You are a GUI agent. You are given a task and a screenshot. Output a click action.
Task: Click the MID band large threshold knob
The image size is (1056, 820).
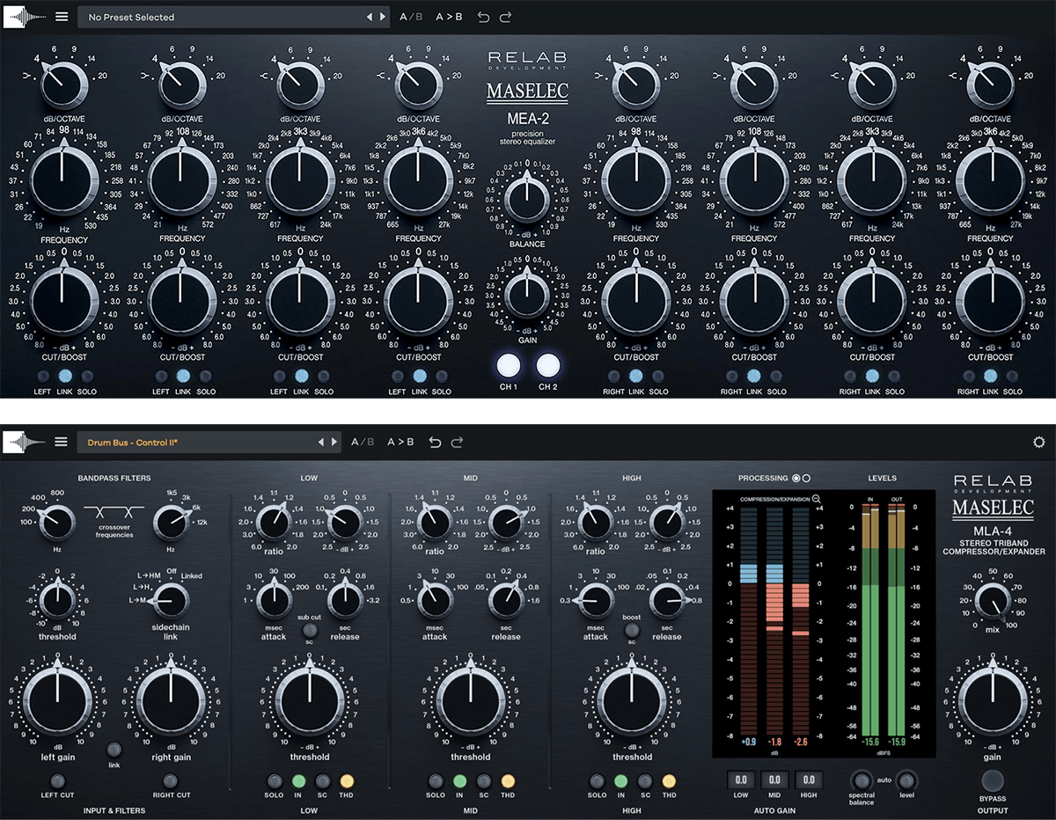tap(471, 699)
